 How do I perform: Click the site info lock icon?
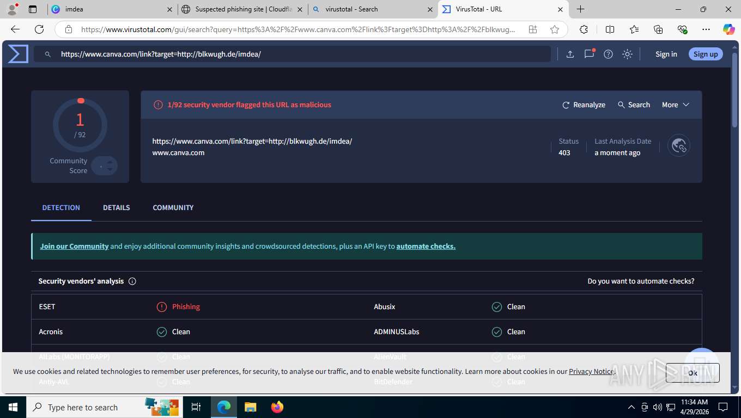[x=68, y=29]
